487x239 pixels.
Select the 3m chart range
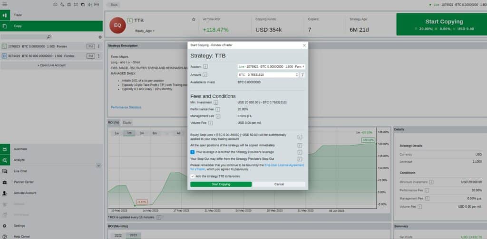(x=142, y=133)
